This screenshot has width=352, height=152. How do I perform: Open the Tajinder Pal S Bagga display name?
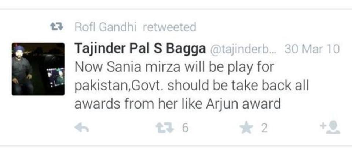pos(140,49)
